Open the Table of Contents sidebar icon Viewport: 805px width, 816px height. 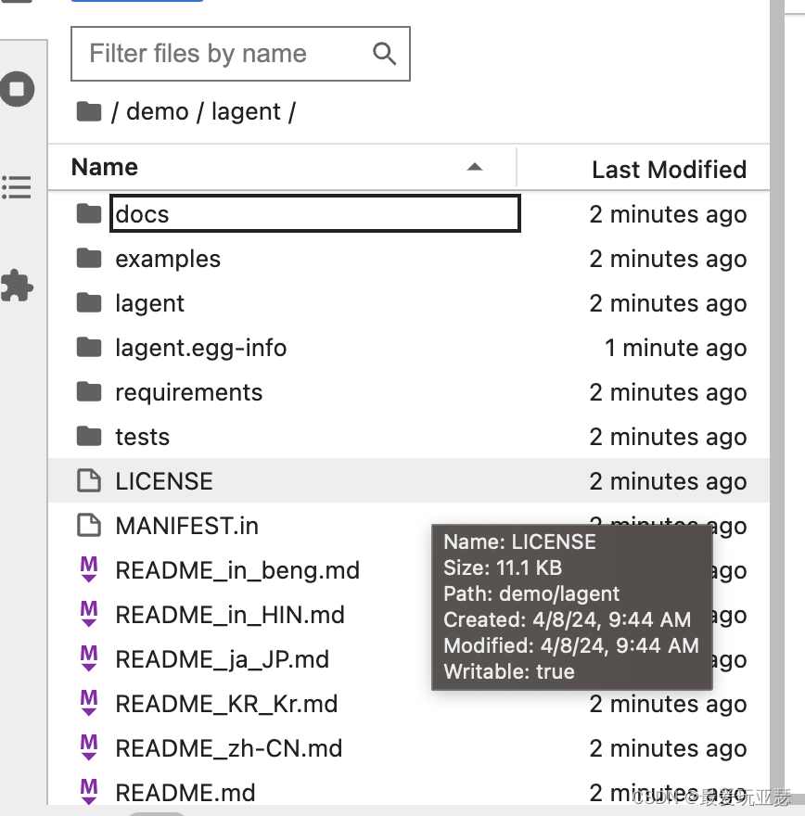17,188
